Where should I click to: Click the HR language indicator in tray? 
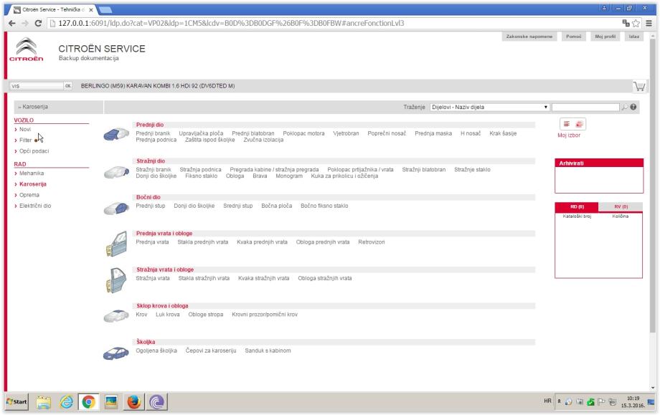click(x=547, y=401)
